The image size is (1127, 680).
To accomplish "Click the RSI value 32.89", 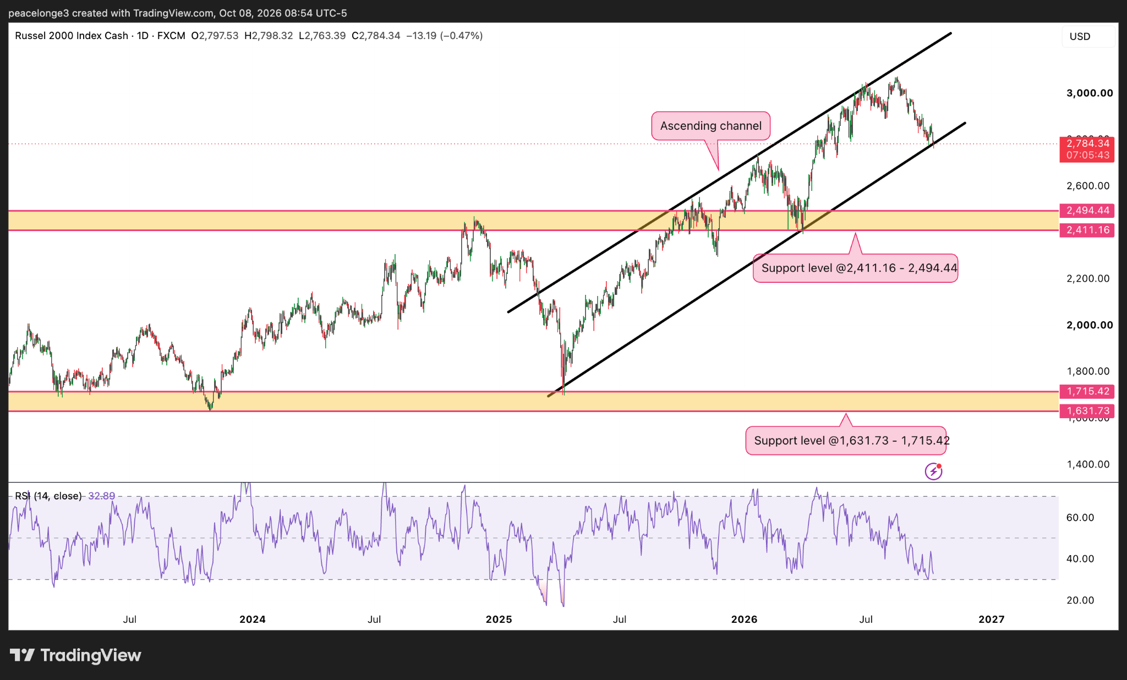I will tap(102, 496).
